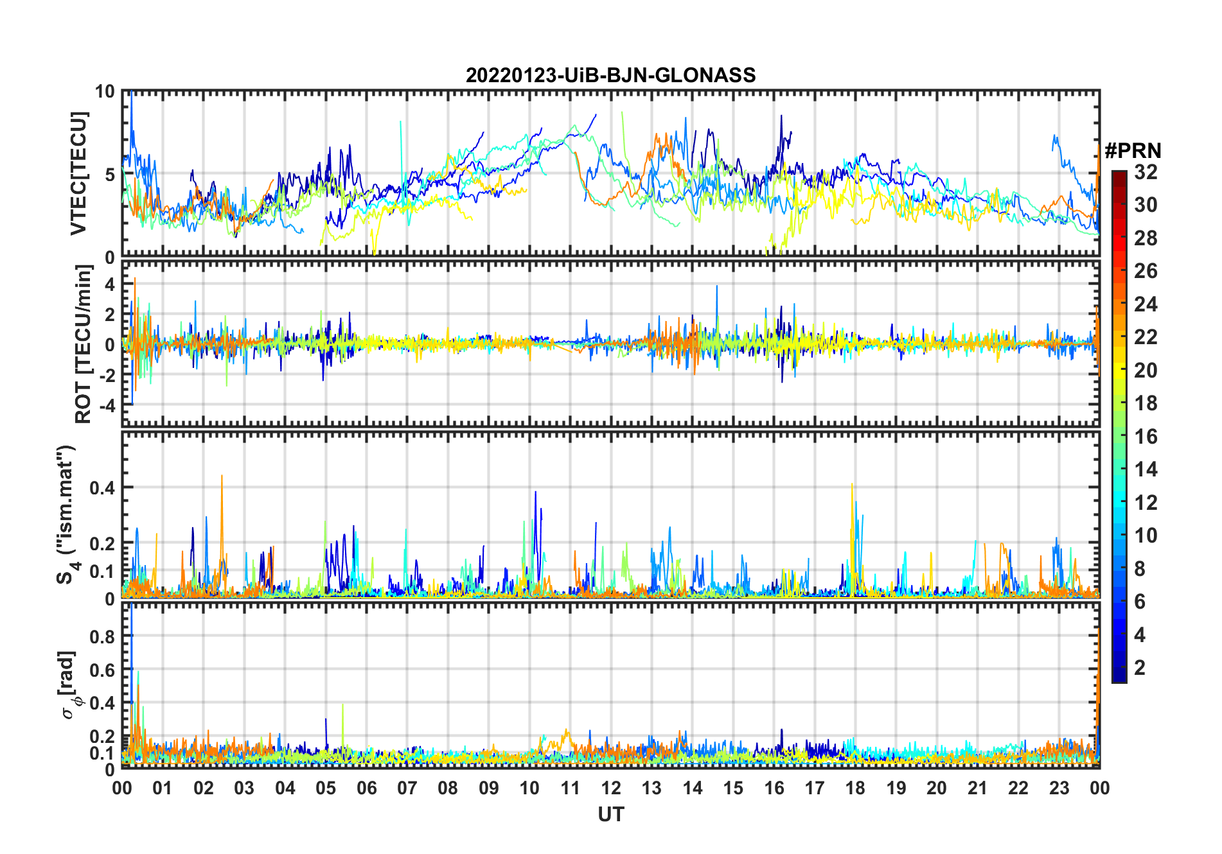Click colorbar tick label 26
1222x854 pixels.
point(1146,271)
